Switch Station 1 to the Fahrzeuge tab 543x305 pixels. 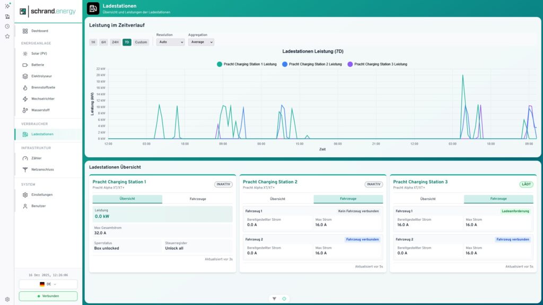tap(198, 199)
